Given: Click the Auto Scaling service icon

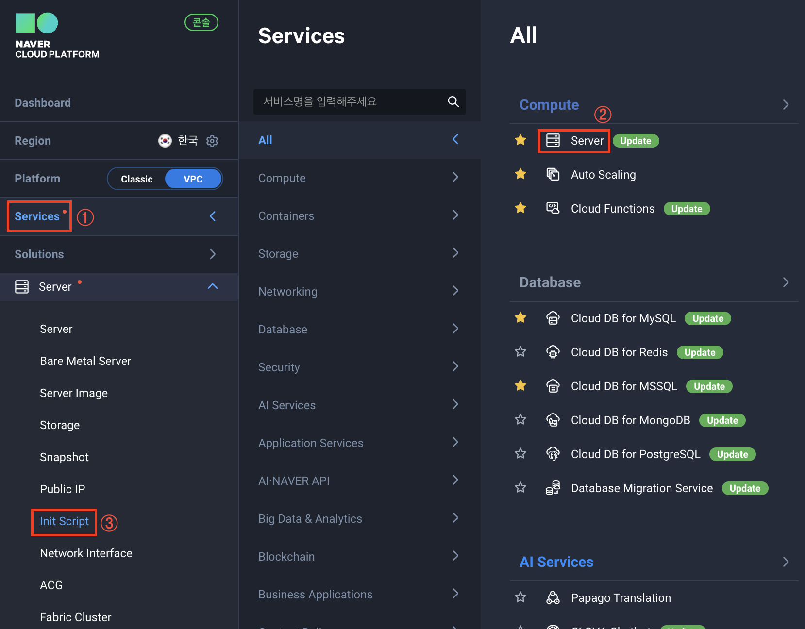Looking at the screenshot, I should pyautogui.click(x=553, y=174).
